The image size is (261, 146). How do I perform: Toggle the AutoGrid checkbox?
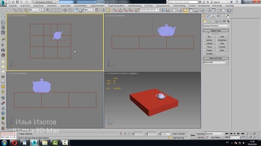[209, 33]
